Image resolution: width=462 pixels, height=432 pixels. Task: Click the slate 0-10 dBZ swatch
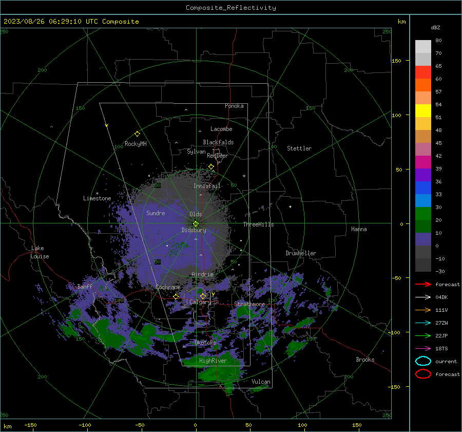[x=423, y=239]
